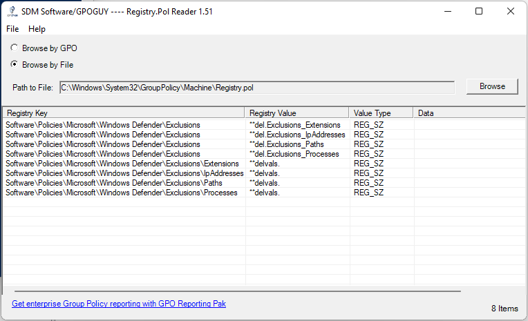Select the **del.Exclusions_Extensions row
Image resolution: width=528 pixels, height=321 pixels.
[x=294, y=125]
